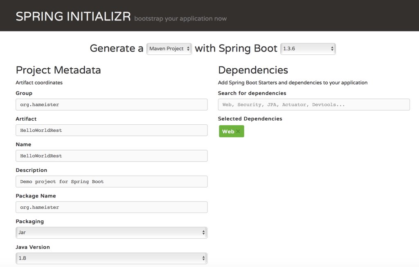Select the Name input field
Screen dimensions: 419x267
click(x=111, y=156)
